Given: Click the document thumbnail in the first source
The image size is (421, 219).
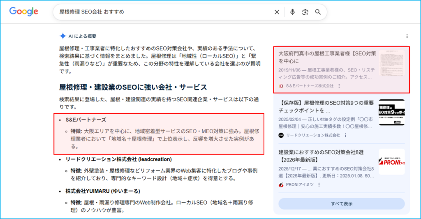Looking at the screenshot, I should pos(391,63).
